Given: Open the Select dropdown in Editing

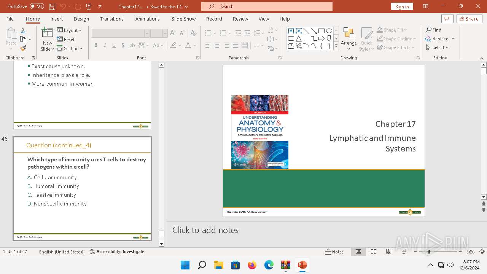Looking at the screenshot, I should 438,48.
